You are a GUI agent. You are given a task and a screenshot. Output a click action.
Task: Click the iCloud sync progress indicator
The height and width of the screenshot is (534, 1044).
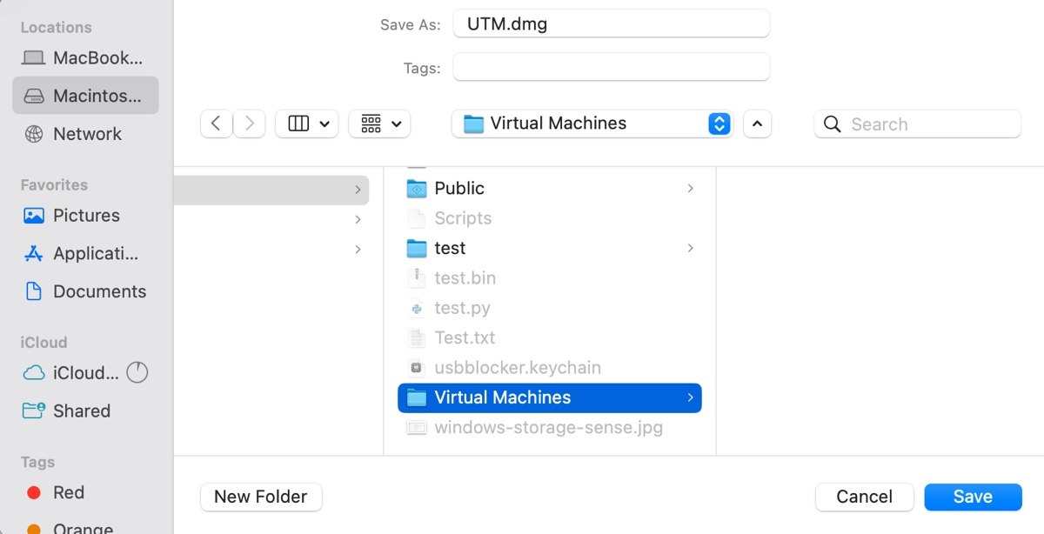(x=137, y=373)
